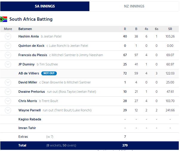
Task: Expand Francois du Plessis row chevron
Action: [x=8, y=55]
